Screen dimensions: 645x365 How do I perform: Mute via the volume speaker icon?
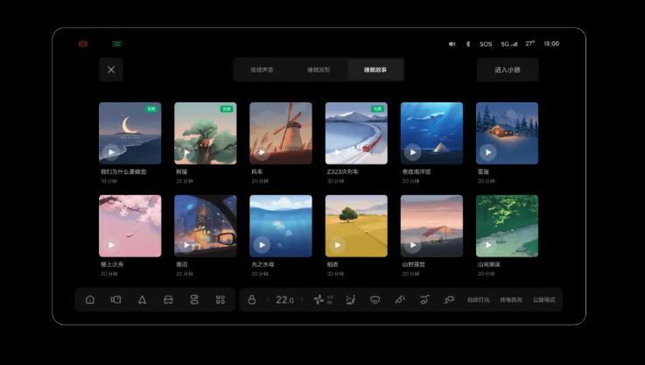pos(452,44)
